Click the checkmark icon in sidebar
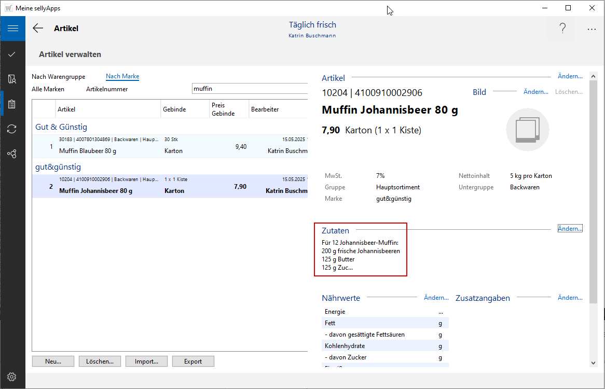The width and height of the screenshot is (605, 389). click(x=12, y=54)
